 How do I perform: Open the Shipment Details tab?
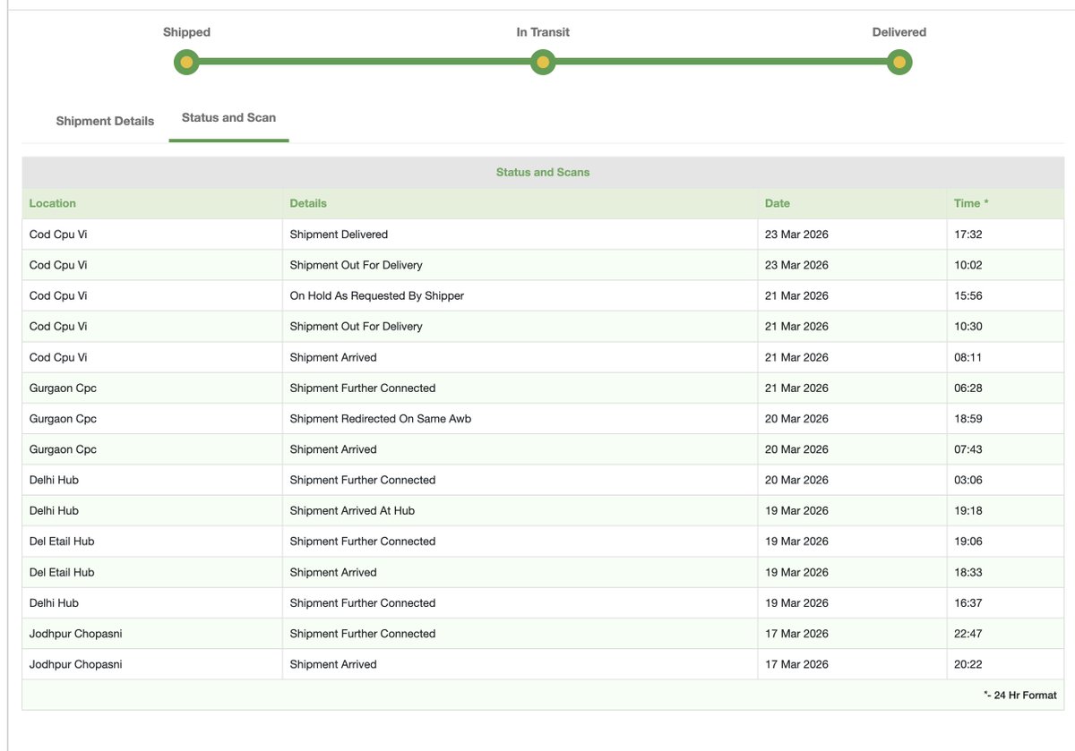[105, 121]
